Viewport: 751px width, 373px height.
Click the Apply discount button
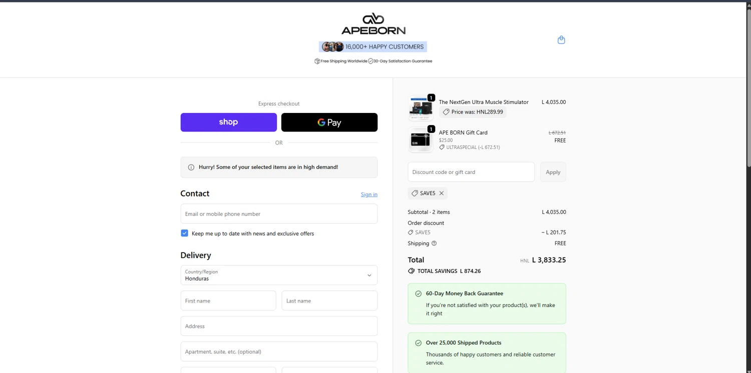553,172
